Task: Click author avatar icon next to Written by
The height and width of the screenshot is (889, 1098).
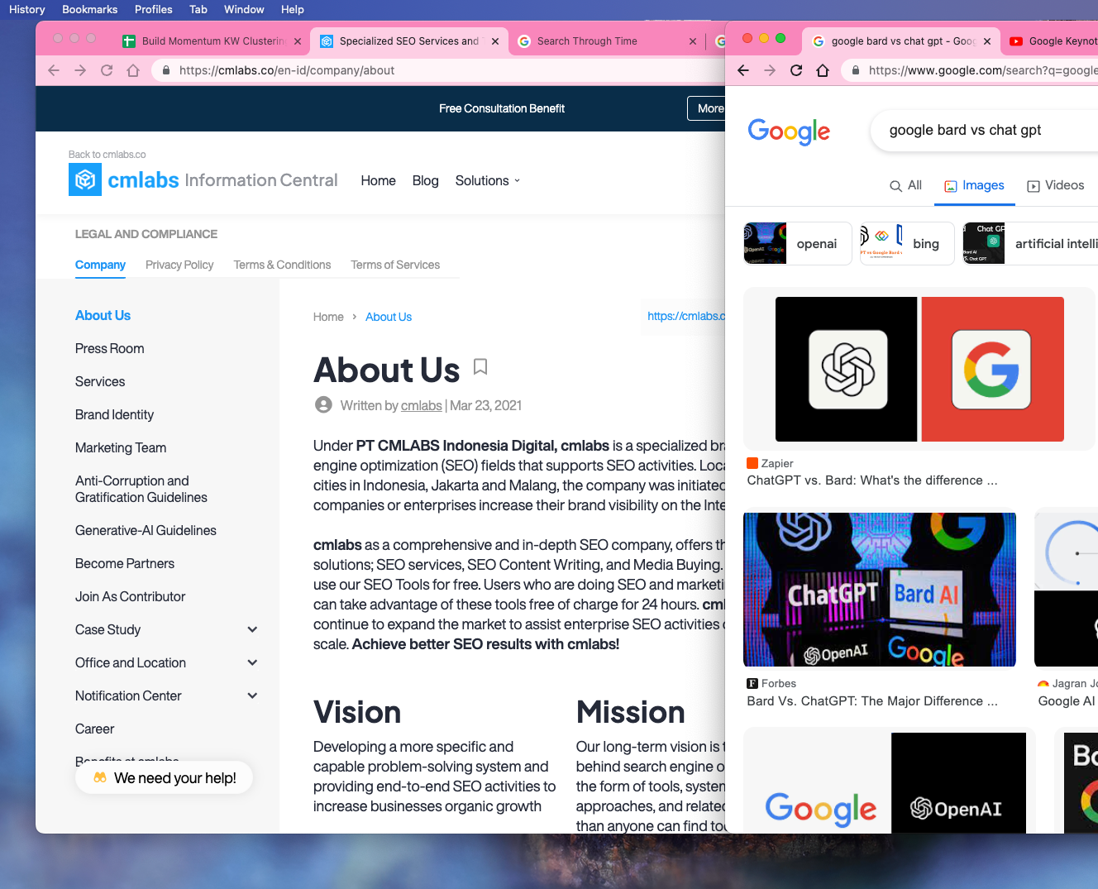Action: pos(323,404)
